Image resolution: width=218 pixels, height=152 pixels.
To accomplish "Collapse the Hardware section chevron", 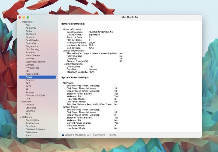I will click(x=21, y=22).
